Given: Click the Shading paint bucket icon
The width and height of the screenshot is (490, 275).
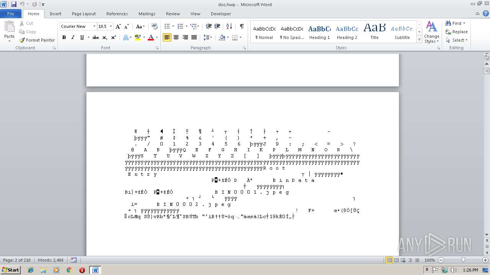Looking at the screenshot, I should 222,37.
